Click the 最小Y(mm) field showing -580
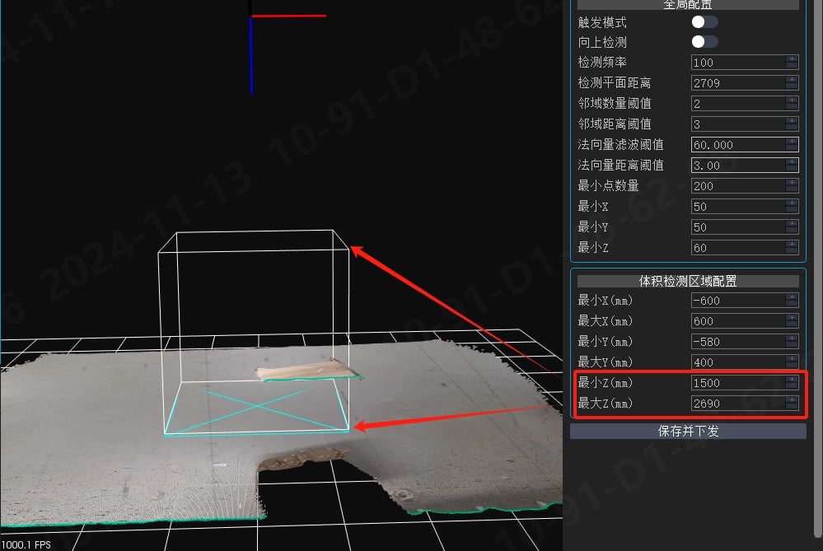The width and height of the screenshot is (823, 551). 744,342
